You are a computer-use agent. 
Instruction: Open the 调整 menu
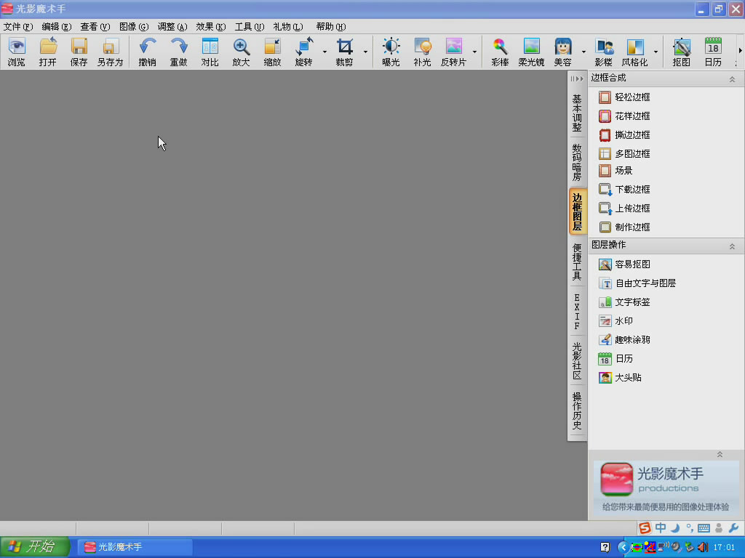[172, 27]
